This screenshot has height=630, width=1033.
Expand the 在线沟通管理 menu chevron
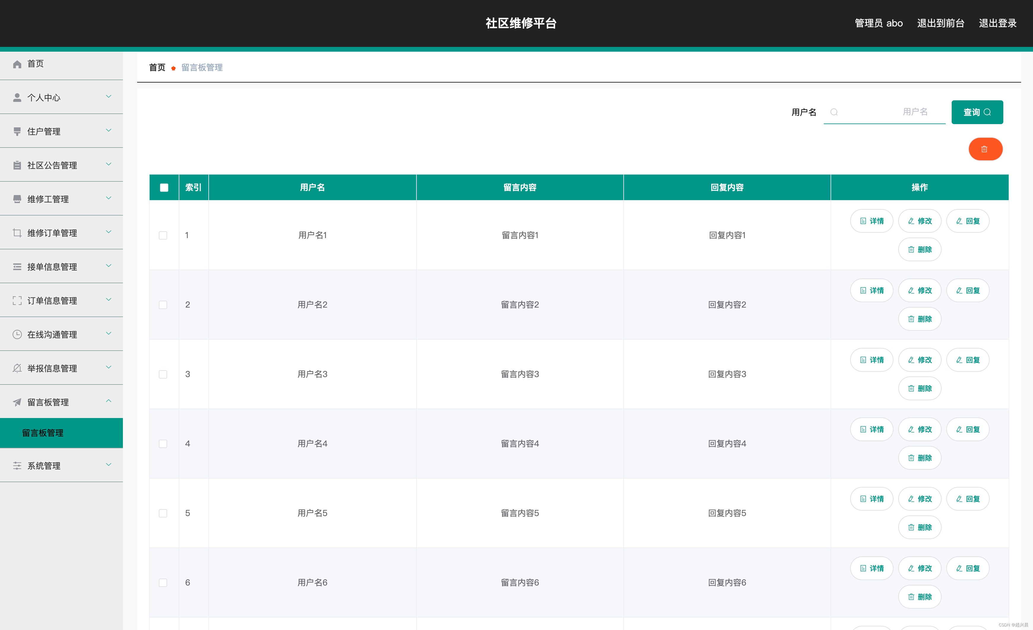click(x=109, y=333)
